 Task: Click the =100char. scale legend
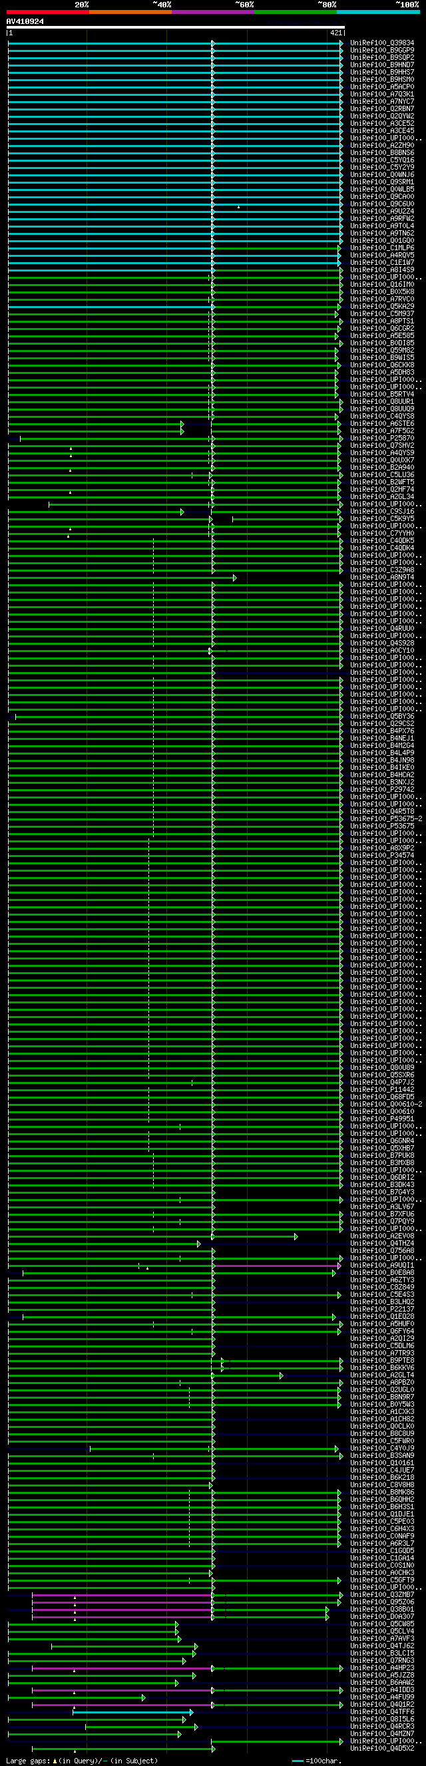pos(316,1761)
